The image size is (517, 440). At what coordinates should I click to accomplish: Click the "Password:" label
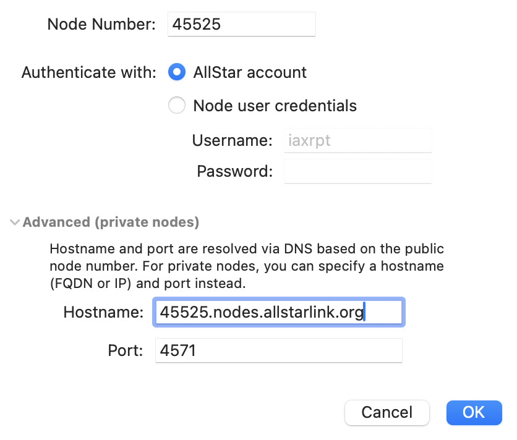[234, 171]
